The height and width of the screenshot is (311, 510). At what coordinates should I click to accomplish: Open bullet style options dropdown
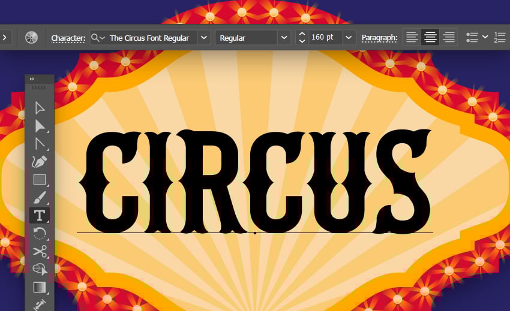(x=485, y=37)
